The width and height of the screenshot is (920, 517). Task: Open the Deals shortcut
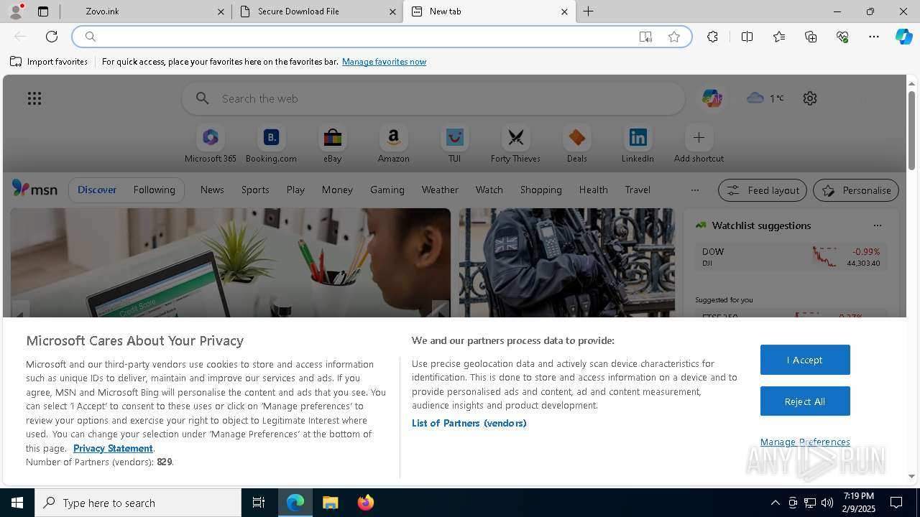tap(576, 144)
